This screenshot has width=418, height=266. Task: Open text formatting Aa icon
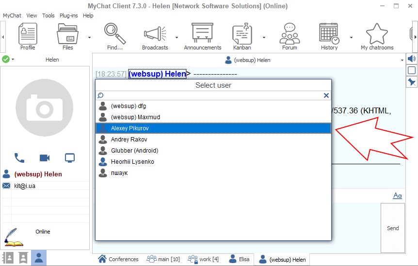click(397, 195)
